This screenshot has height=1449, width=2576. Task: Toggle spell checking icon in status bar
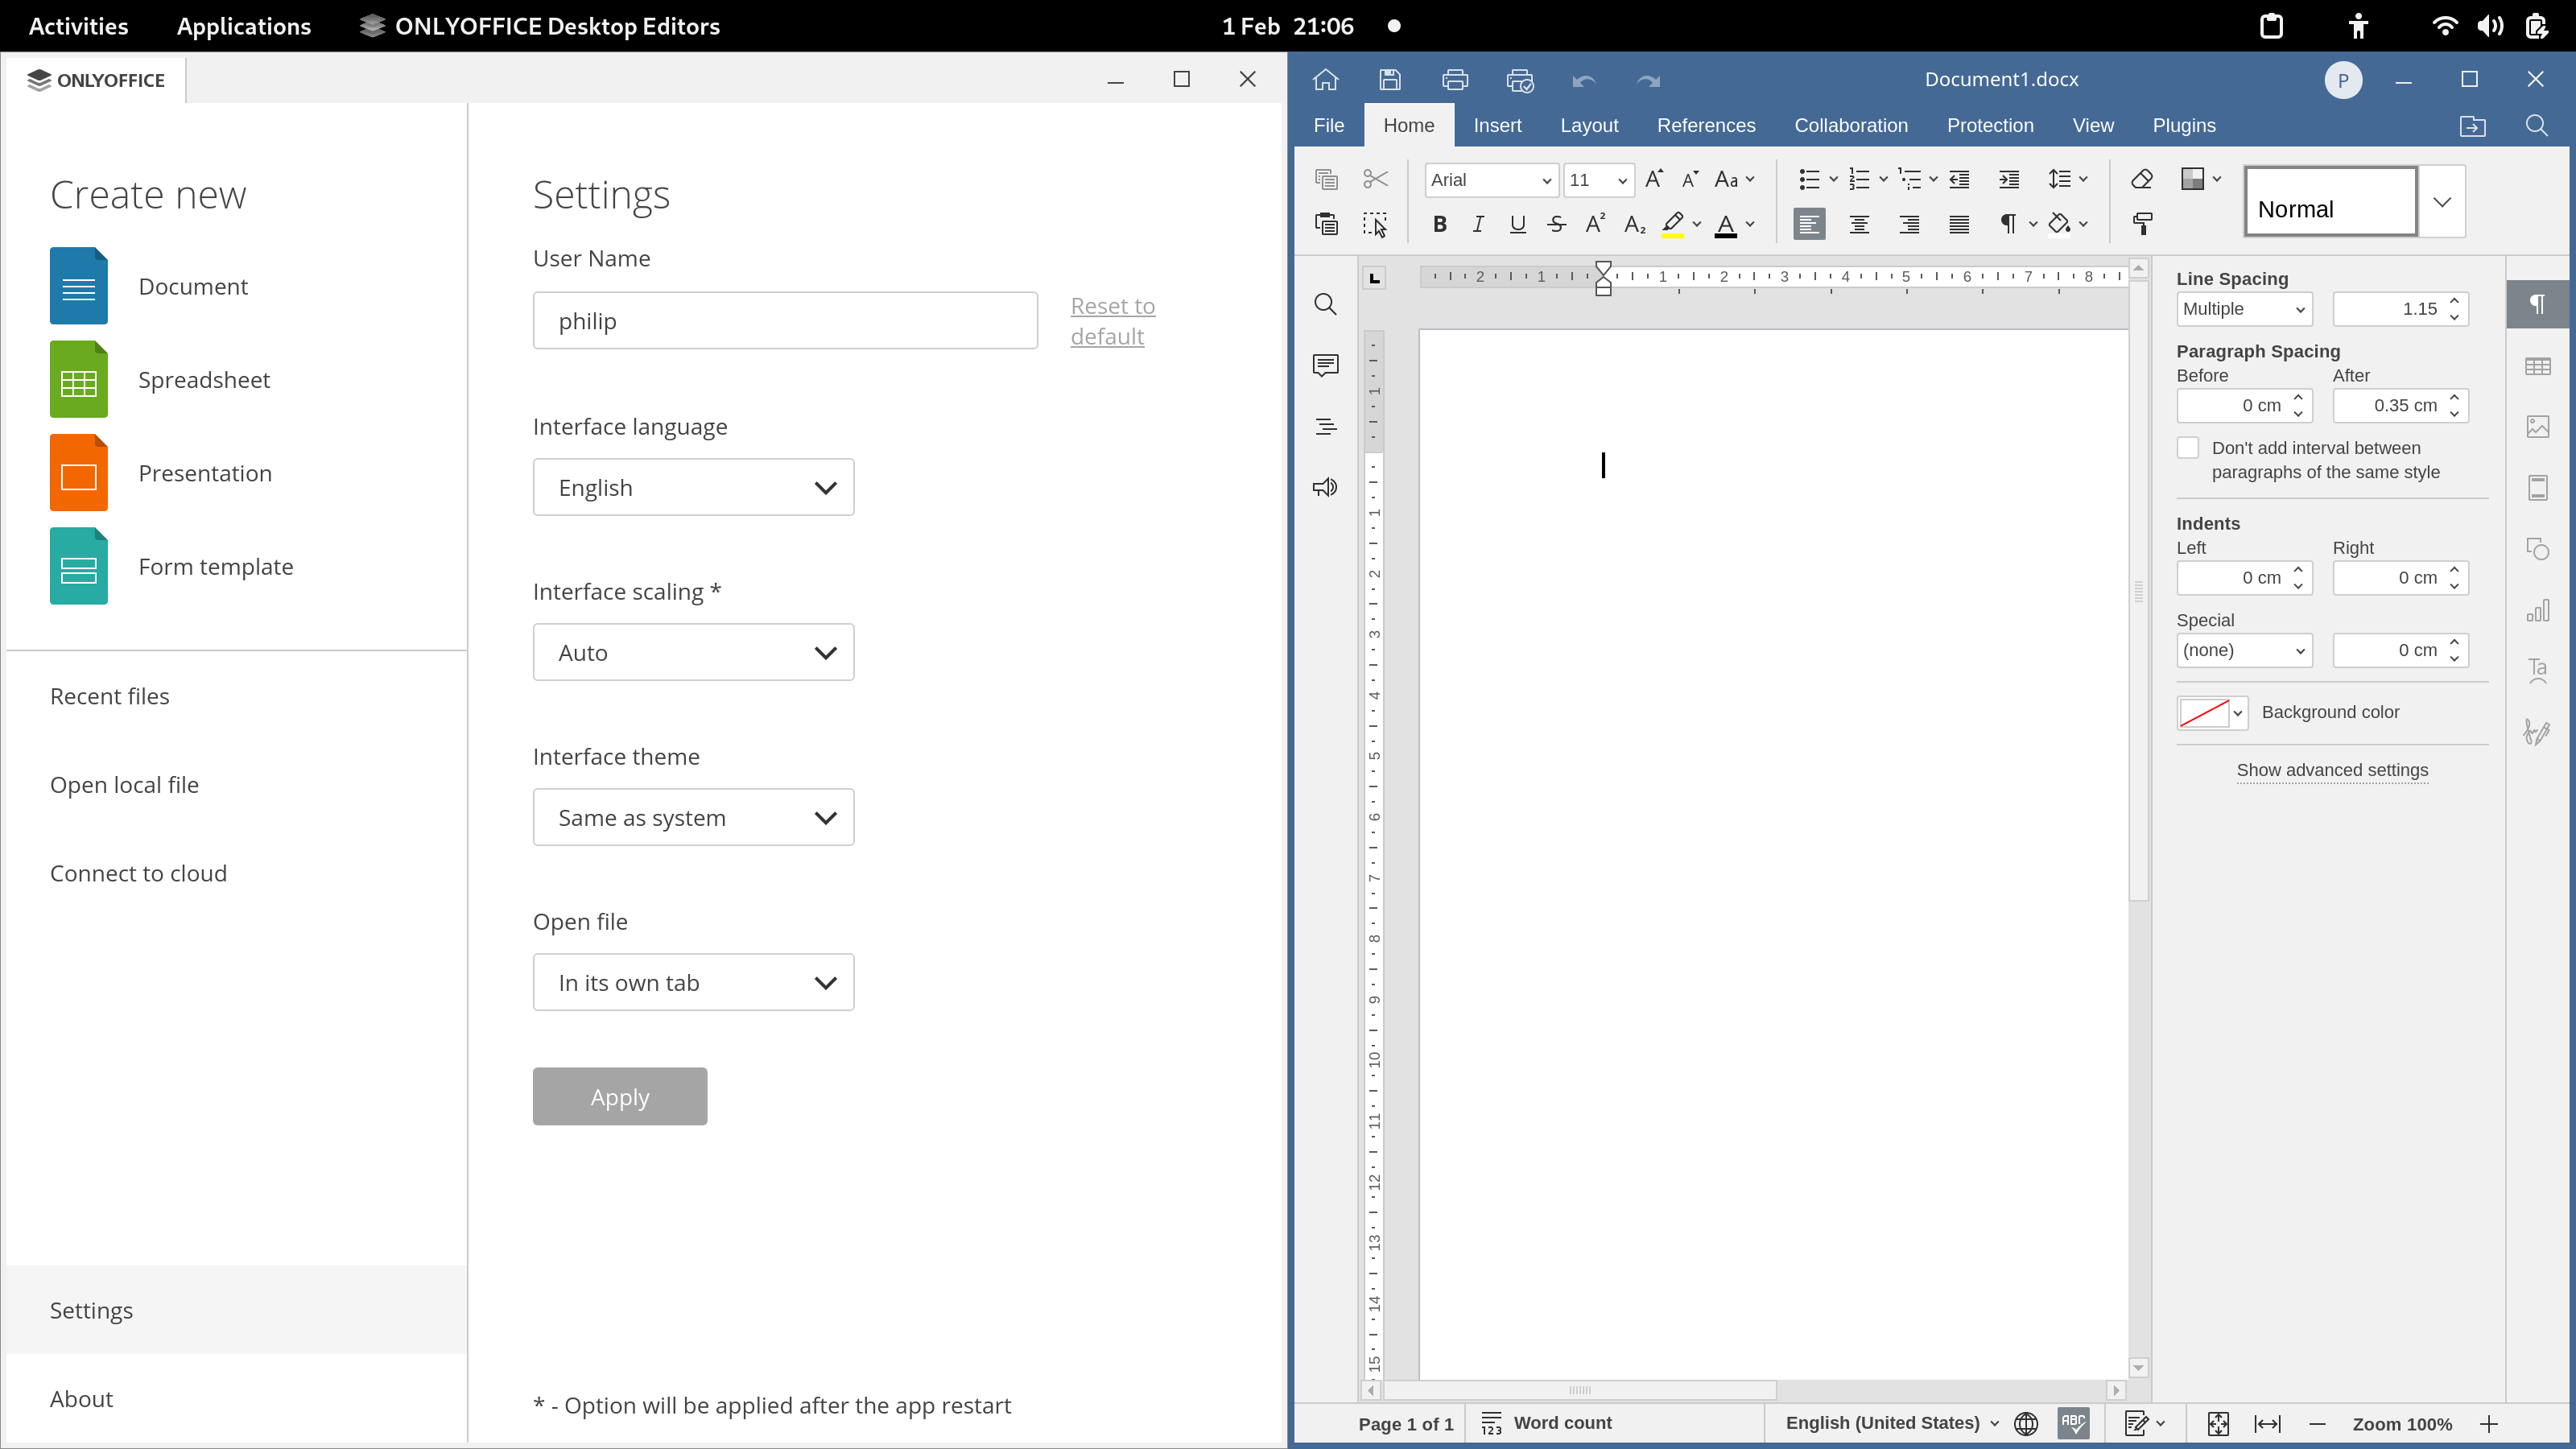pyautogui.click(x=2073, y=1423)
